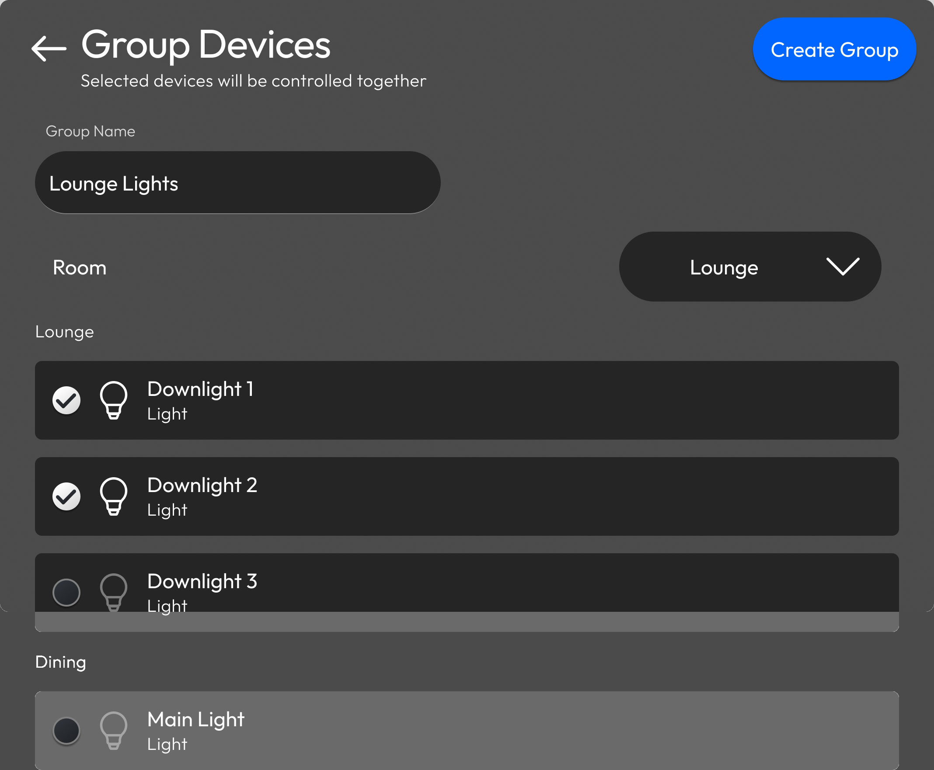Go back using the left arrow
Image resolution: width=934 pixels, height=770 pixels.
click(49, 49)
